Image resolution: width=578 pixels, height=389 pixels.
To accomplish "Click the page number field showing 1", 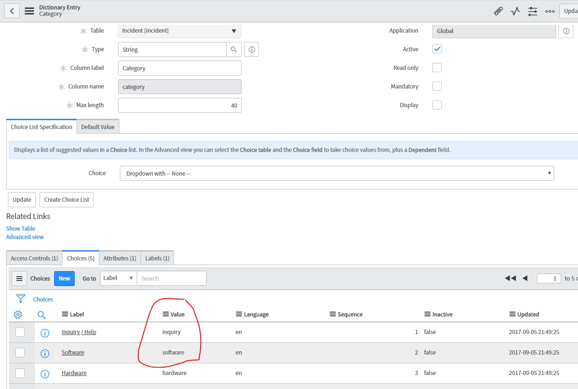I will [549, 278].
